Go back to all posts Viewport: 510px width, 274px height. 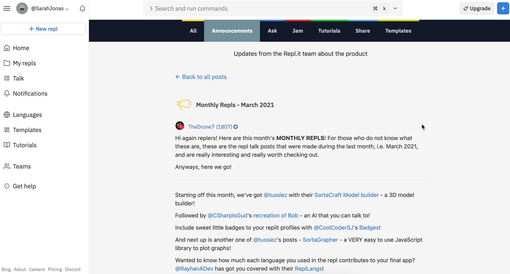tap(201, 77)
